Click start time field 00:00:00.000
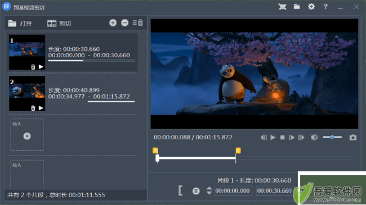This screenshot has width=366, height=205. tap(233, 191)
